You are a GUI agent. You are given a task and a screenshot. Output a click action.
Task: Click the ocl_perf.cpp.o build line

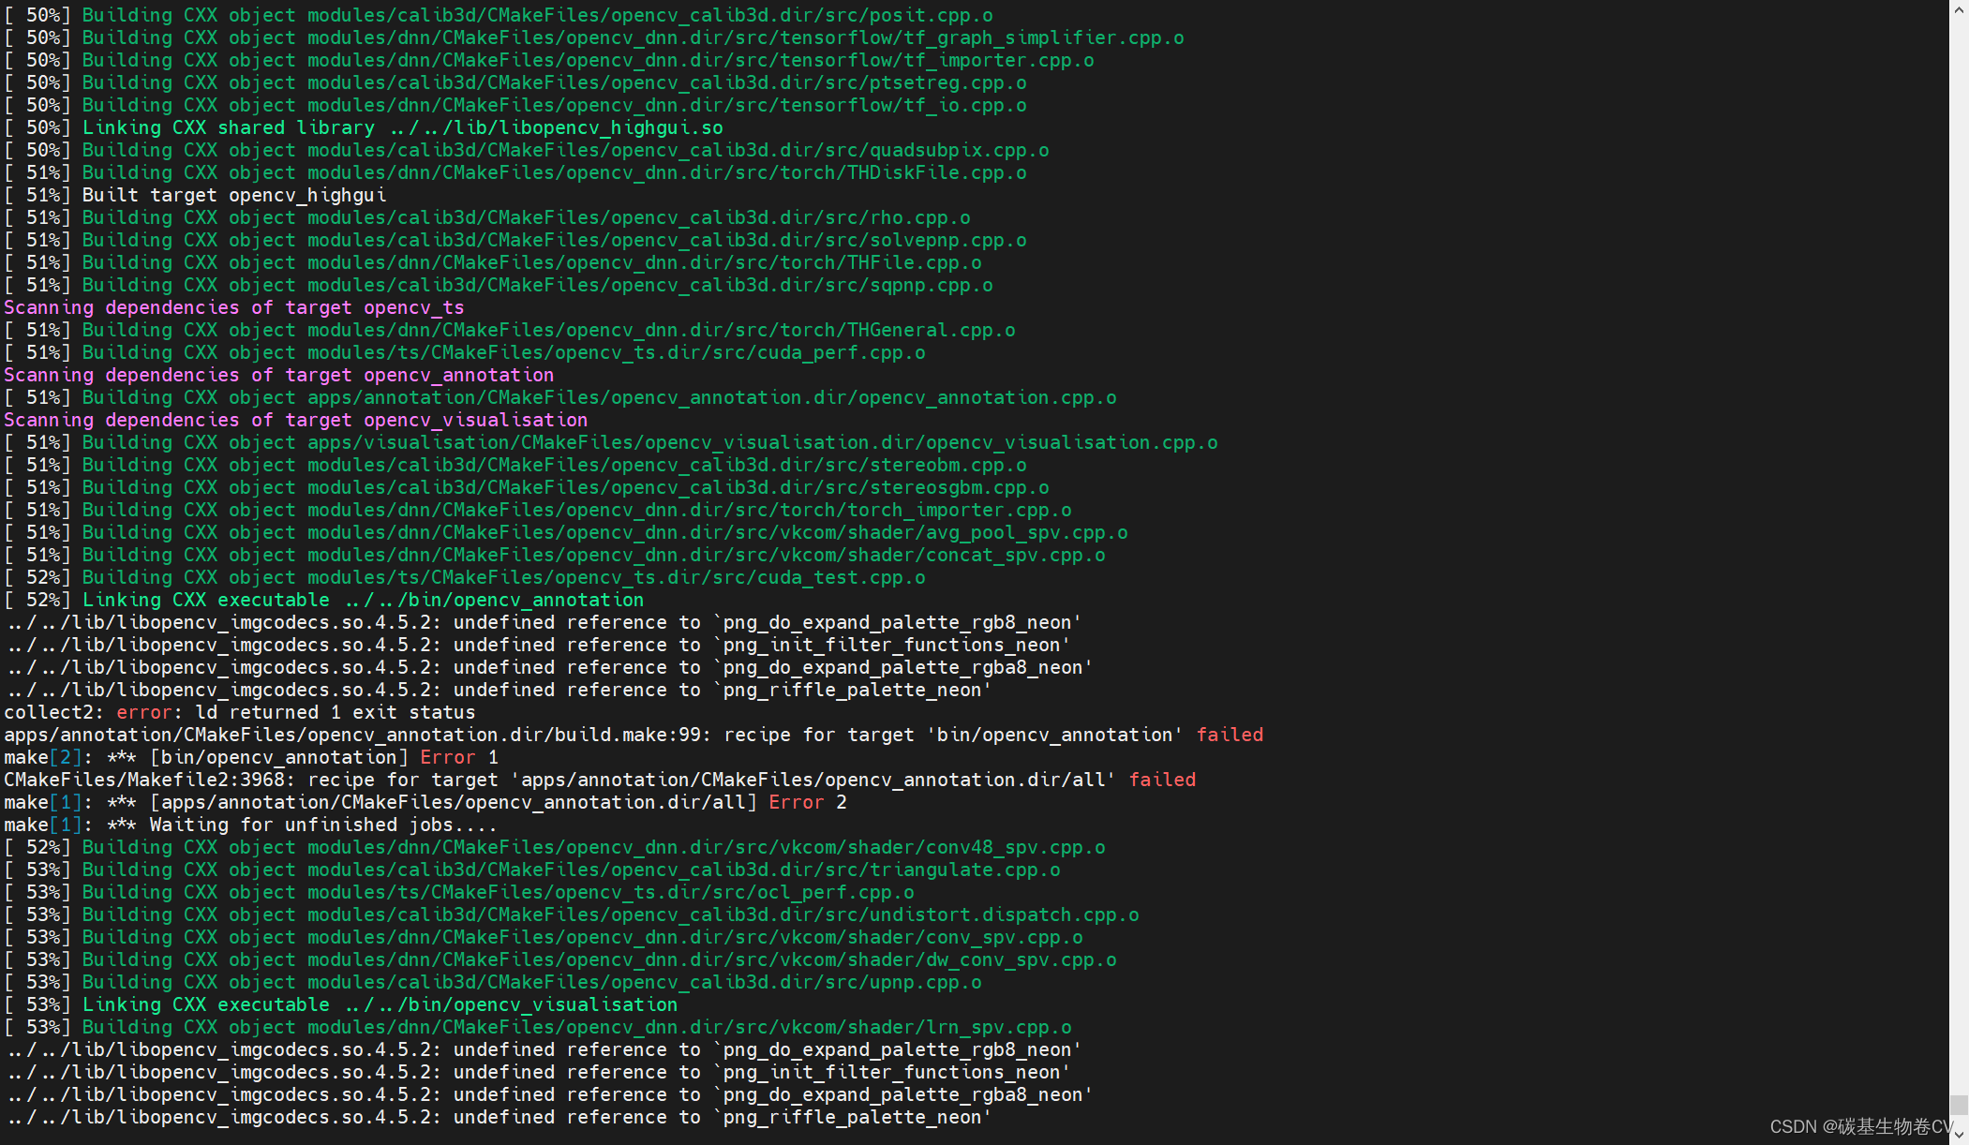(459, 892)
